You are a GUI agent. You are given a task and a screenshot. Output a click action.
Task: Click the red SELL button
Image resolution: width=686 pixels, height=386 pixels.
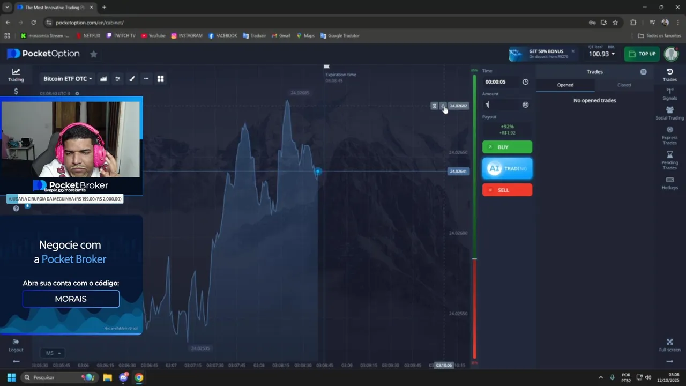point(507,190)
